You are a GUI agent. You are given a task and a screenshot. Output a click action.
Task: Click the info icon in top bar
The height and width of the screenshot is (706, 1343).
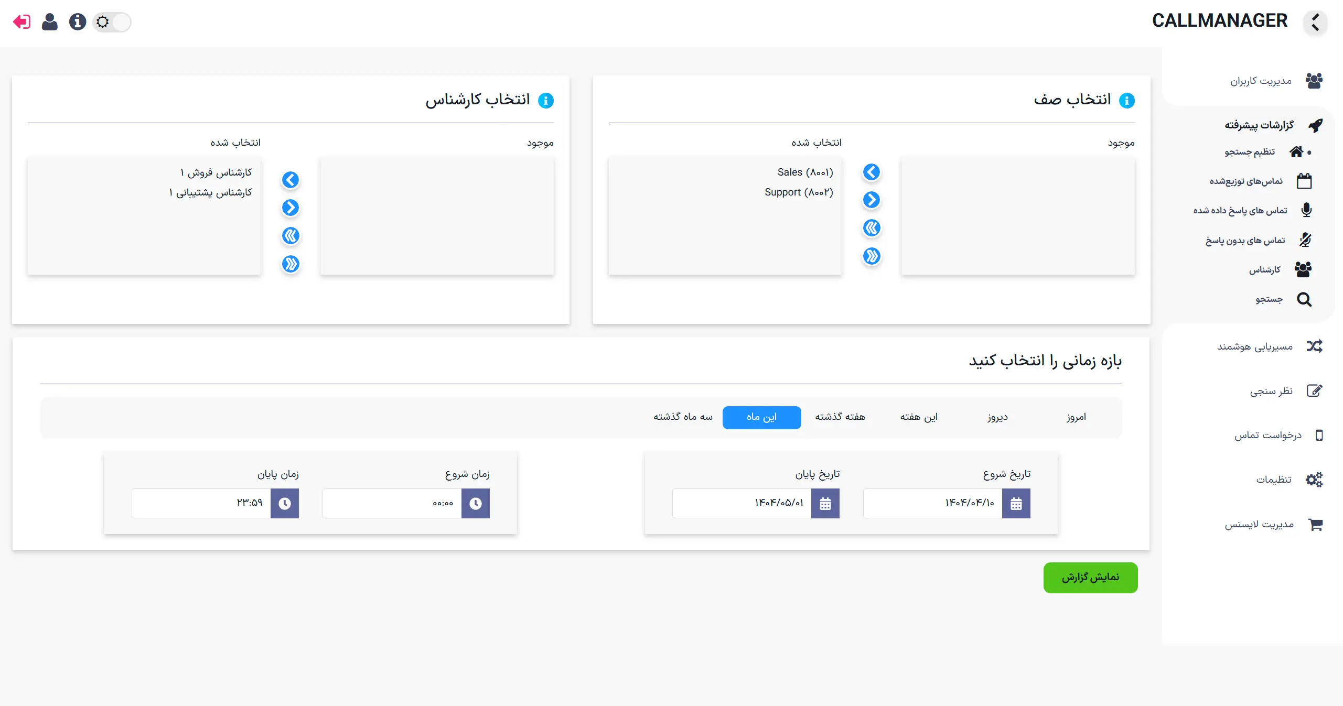pos(78,22)
